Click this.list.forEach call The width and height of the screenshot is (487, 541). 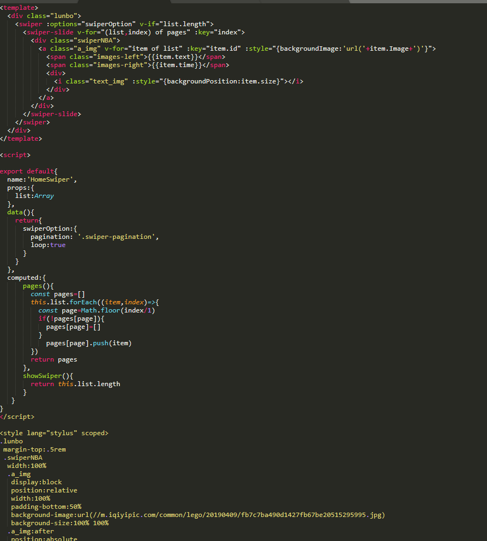(95, 302)
